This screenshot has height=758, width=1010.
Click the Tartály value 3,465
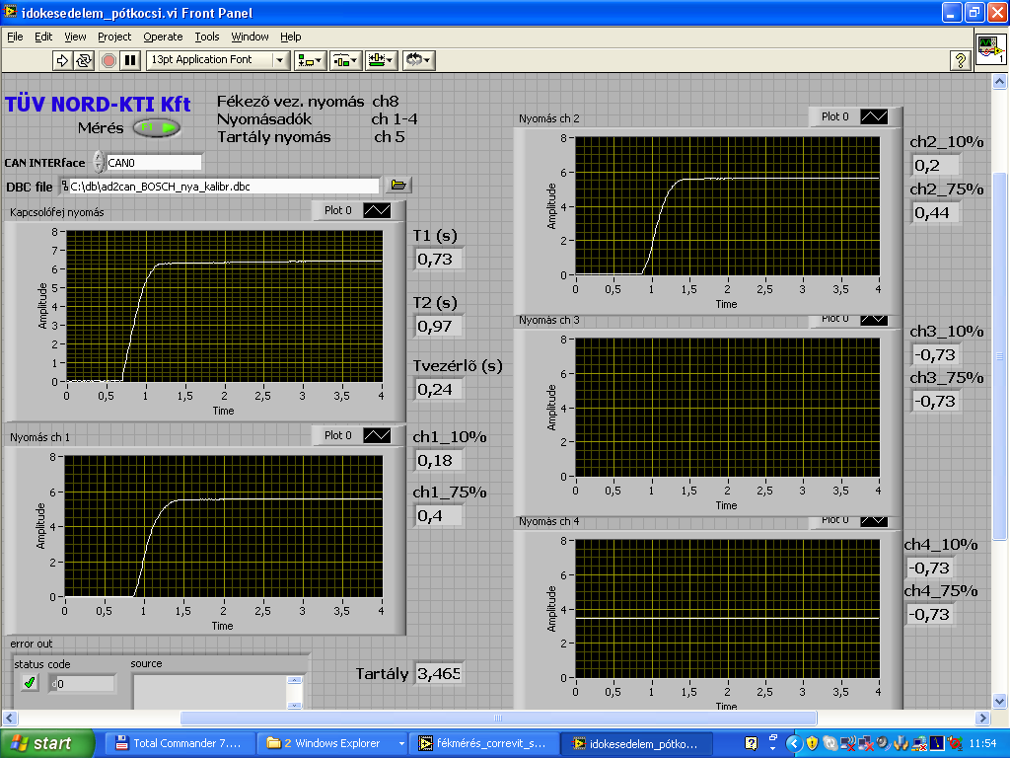(439, 673)
